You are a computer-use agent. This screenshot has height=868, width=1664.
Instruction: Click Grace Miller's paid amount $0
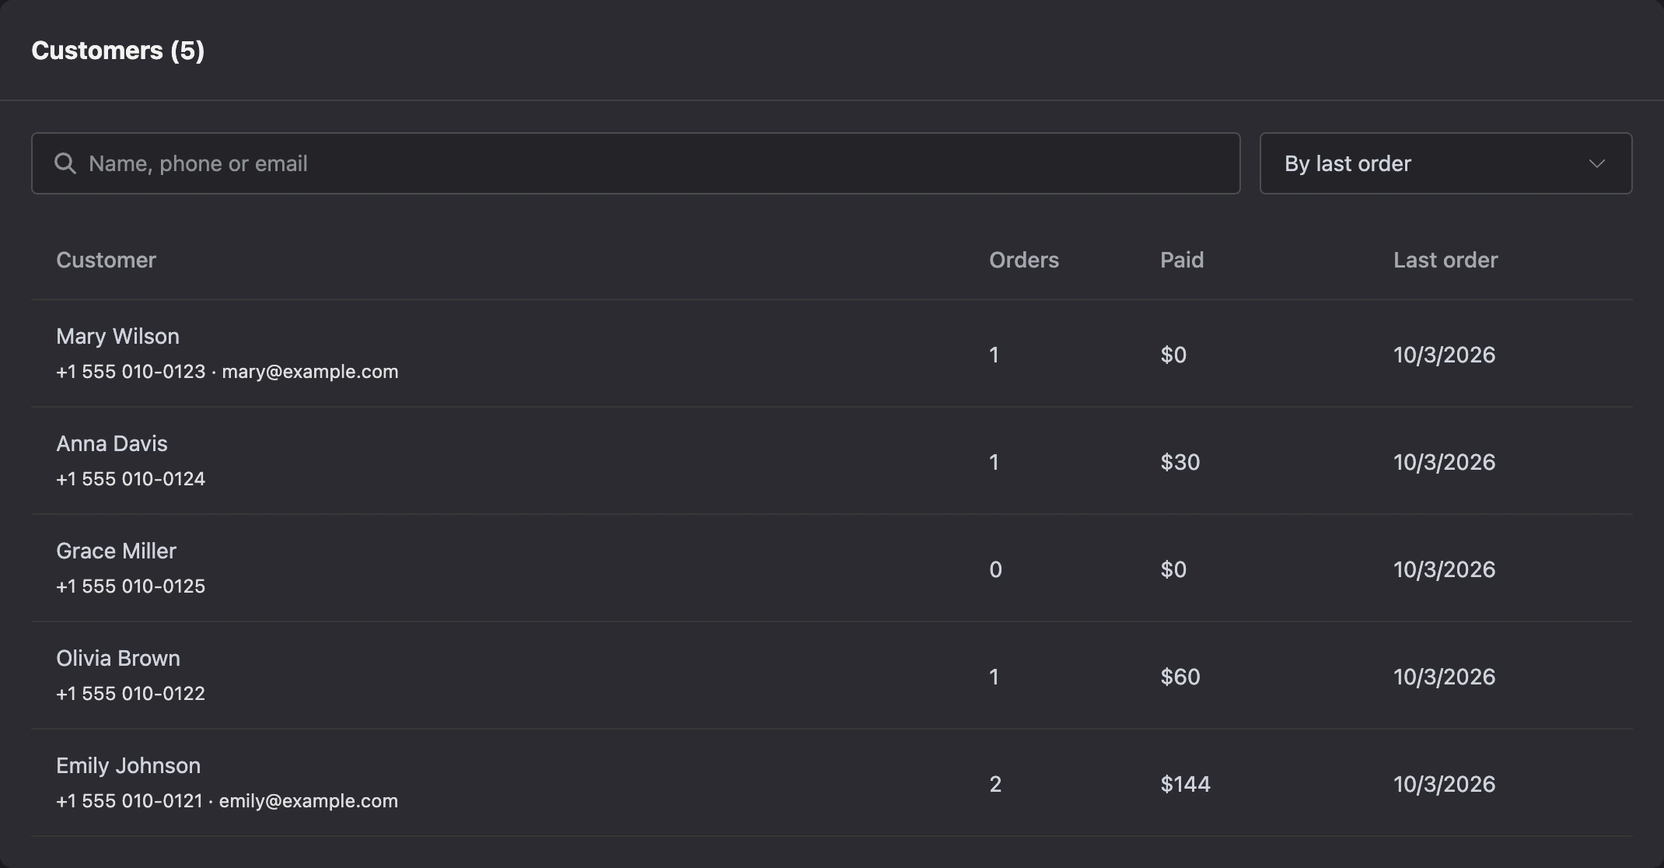click(x=1173, y=569)
